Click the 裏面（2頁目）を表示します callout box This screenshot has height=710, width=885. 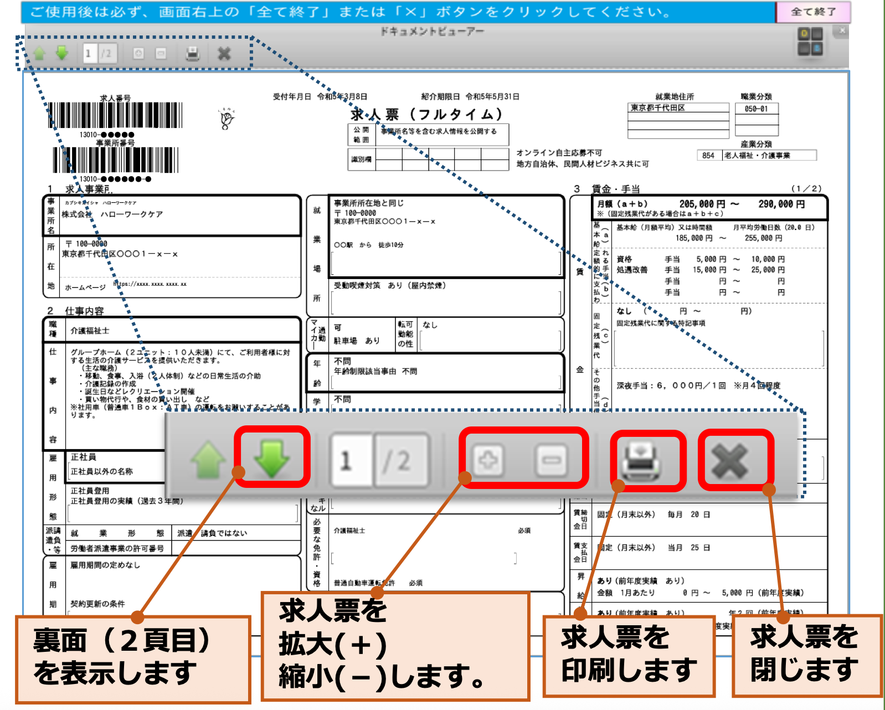pos(133,658)
